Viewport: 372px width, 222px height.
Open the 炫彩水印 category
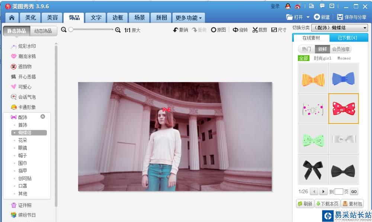coord(23,46)
